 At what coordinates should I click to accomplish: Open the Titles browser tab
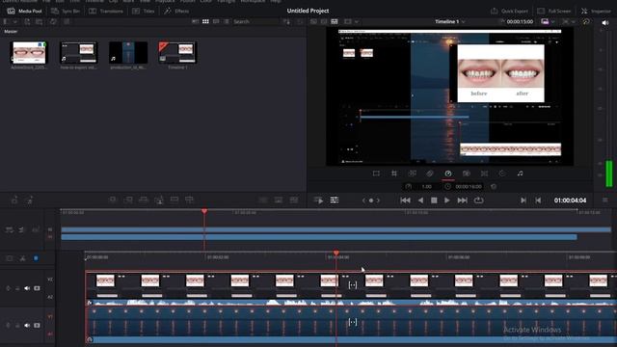pyautogui.click(x=144, y=11)
